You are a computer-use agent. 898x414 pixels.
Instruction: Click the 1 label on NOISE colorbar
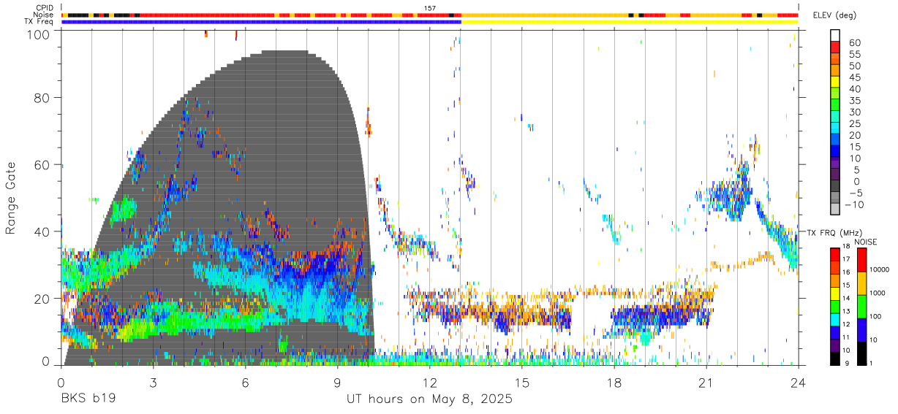[x=871, y=363]
